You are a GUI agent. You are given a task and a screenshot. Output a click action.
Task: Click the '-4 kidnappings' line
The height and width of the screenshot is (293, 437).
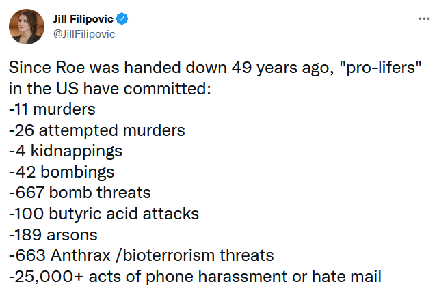point(66,151)
